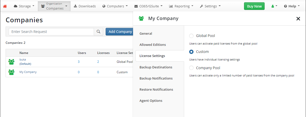Click the My Company panel header icon
This screenshot has width=306, height=117.
coord(141,18)
